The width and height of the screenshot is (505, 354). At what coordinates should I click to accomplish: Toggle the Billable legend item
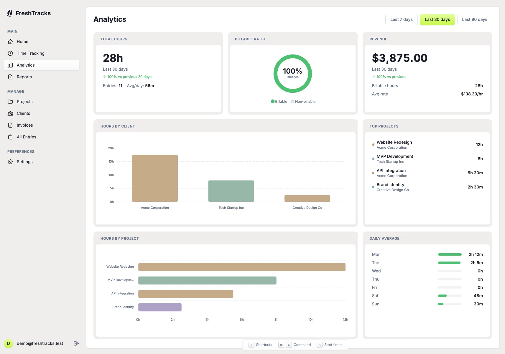(279, 101)
